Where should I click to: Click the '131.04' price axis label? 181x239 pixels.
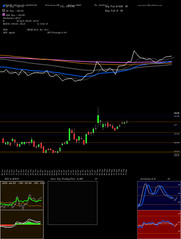coord(177,134)
